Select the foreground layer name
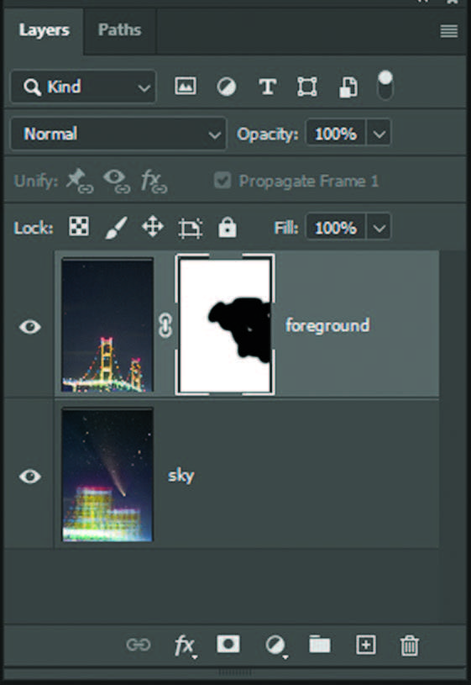The height and width of the screenshot is (685, 471). tap(327, 325)
